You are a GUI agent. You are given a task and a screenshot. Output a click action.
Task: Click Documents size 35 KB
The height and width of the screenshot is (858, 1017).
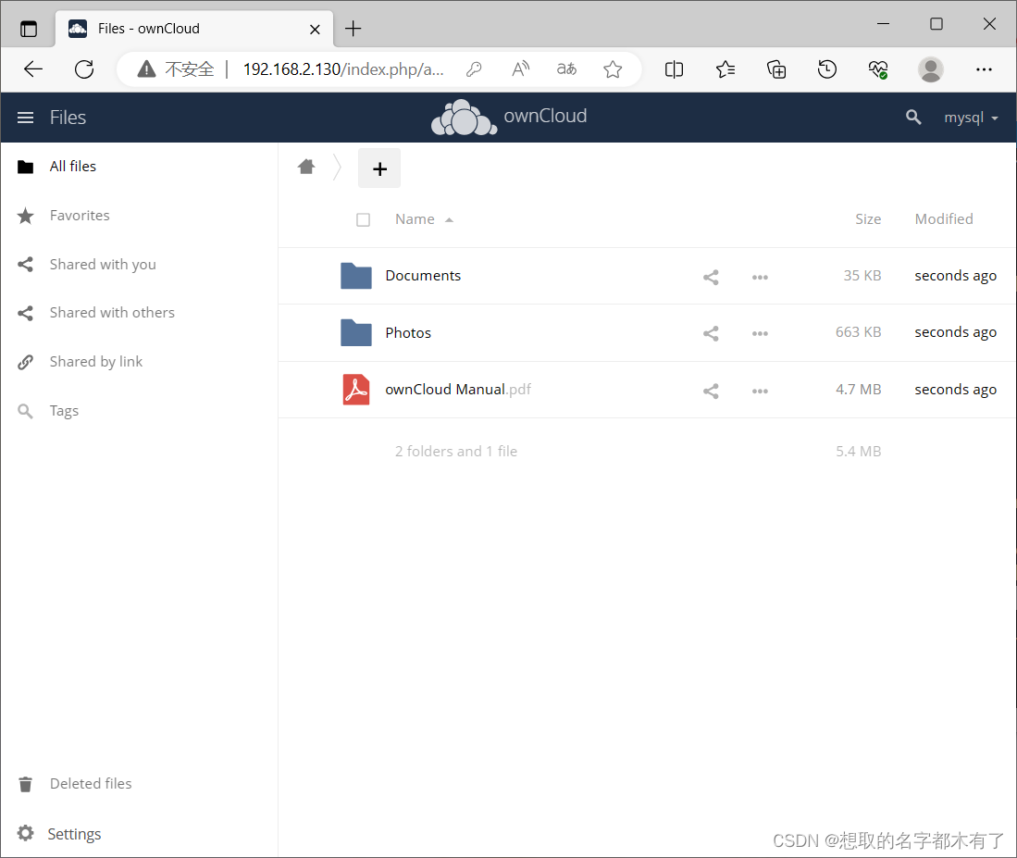tap(862, 276)
